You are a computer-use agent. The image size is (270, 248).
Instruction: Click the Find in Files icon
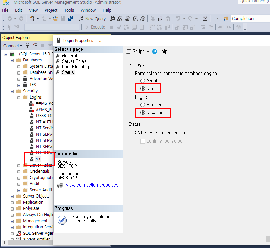[x=226, y=19]
